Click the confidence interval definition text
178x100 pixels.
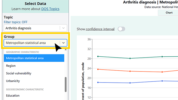pos(100,29)
